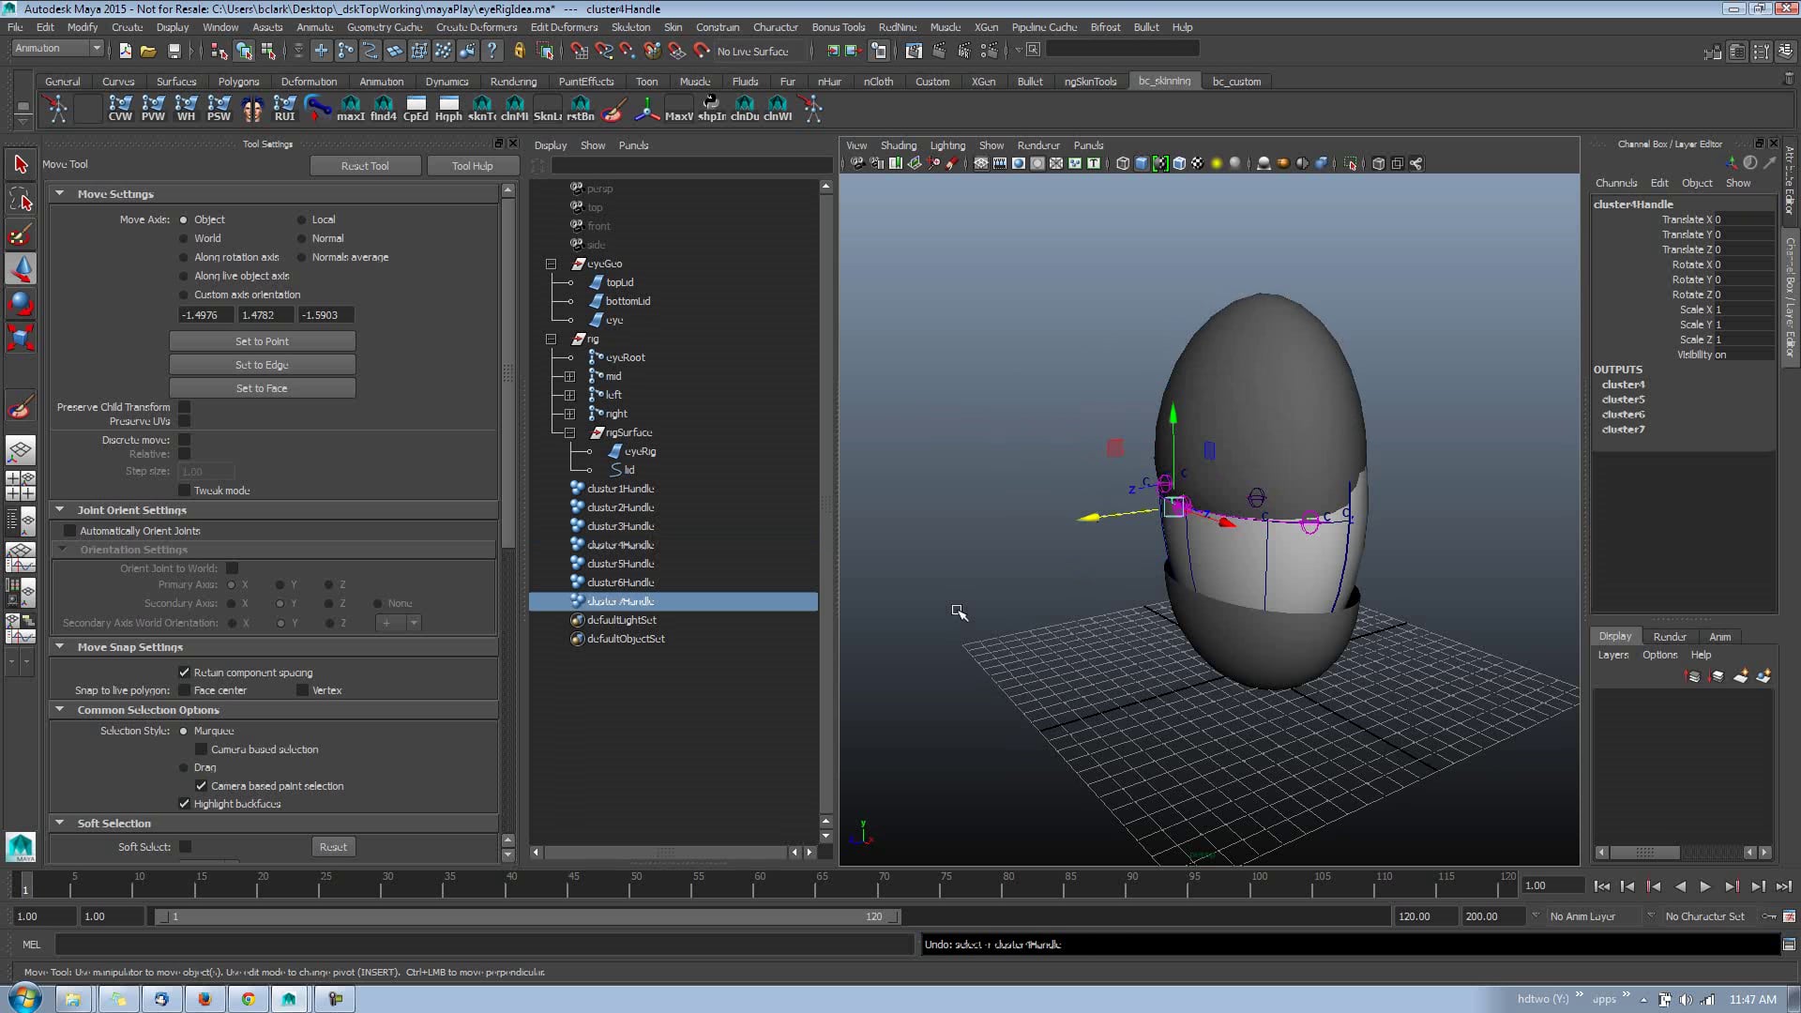Select the Scale Tool in the toolbox
The width and height of the screenshot is (1801, 1013).
[x=21, y=337]
